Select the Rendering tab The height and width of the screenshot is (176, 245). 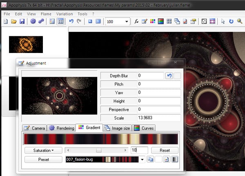tap(62, 128)
